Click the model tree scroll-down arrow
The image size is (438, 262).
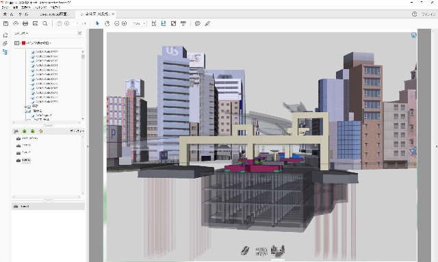click(83, 119)
